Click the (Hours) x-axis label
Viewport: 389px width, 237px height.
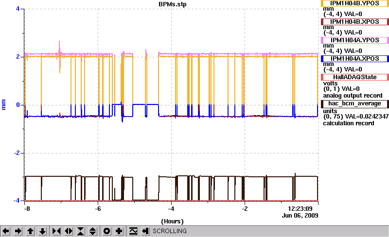pos(173,221)
